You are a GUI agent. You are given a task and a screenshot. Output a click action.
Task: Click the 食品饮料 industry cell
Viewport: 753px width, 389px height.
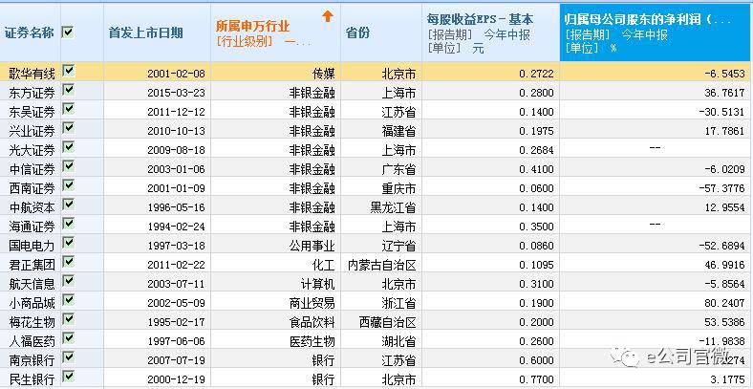[312, 322]
